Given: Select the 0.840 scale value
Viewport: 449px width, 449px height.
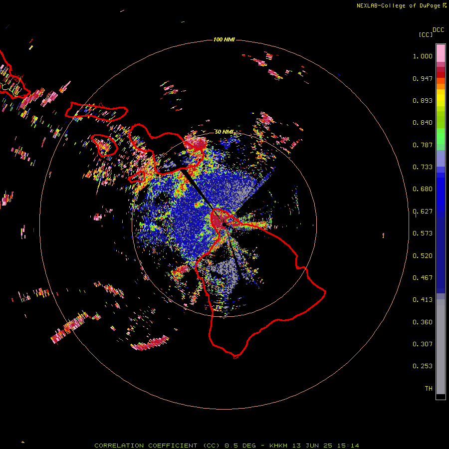Looking at the screenshot, I should (423, 123).
